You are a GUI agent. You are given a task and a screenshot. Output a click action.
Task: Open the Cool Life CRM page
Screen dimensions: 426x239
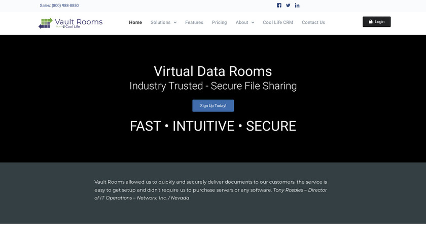278,22
